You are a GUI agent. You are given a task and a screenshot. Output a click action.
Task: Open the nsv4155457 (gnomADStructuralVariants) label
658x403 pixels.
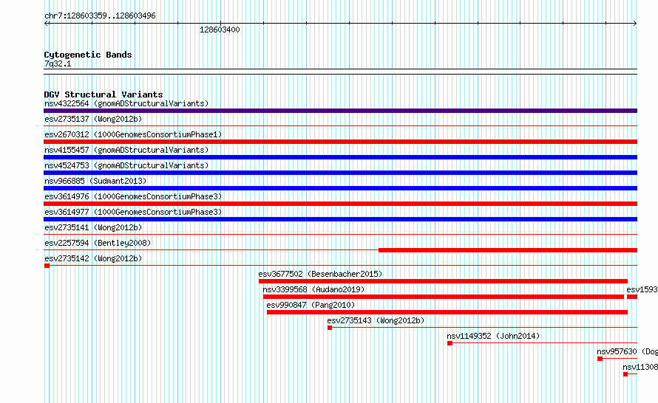point(126,150)
